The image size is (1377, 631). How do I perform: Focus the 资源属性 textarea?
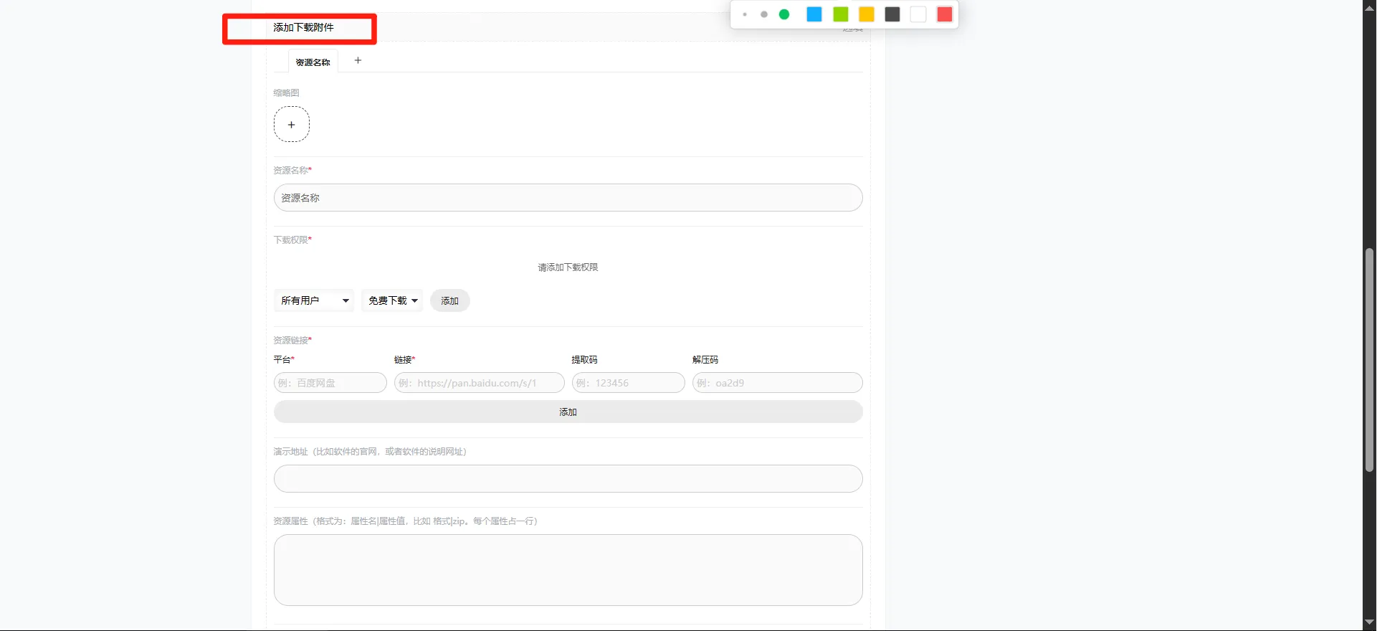click(x=568, y=570)
